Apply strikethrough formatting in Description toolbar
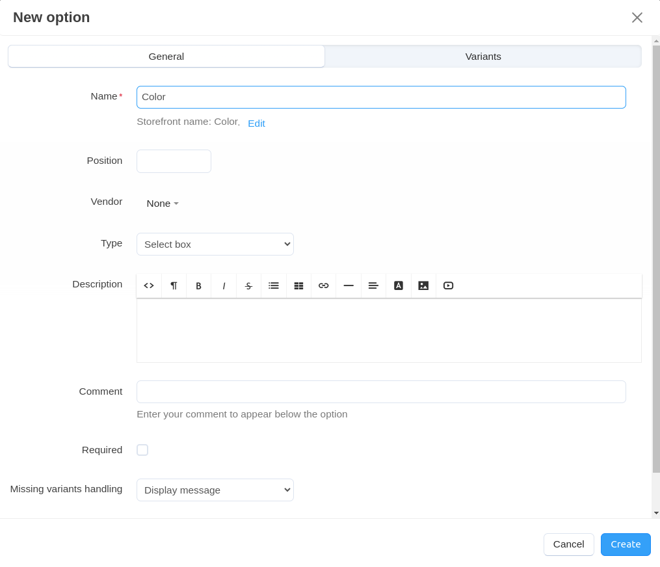The image size is (660, 567). click(249, 286)
